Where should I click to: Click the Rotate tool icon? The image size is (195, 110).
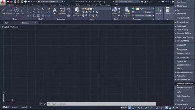pyautogui.click(x=39, y=9)
